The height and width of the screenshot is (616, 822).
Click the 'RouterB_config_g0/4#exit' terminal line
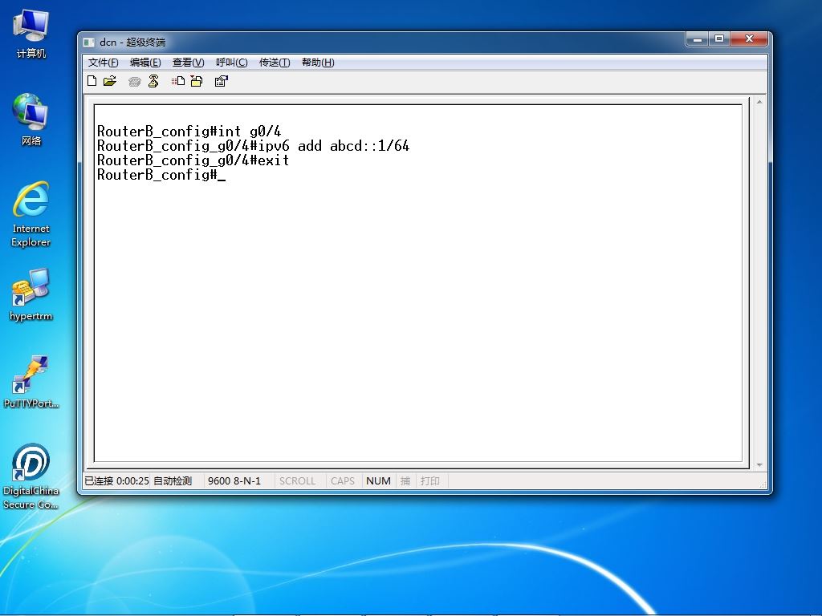[x=193, y=160]
